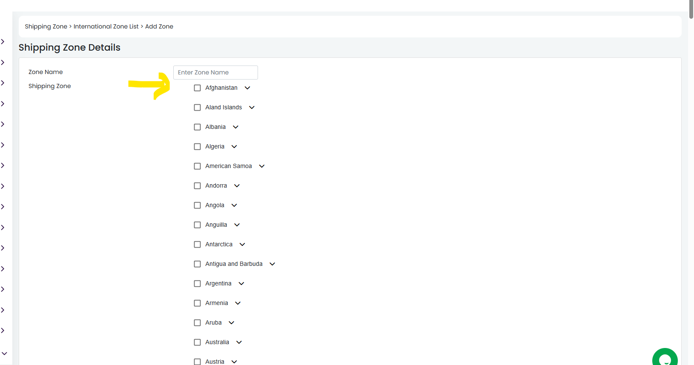Check the Aland Islands box
694x365 pixels.
(197, 108)
